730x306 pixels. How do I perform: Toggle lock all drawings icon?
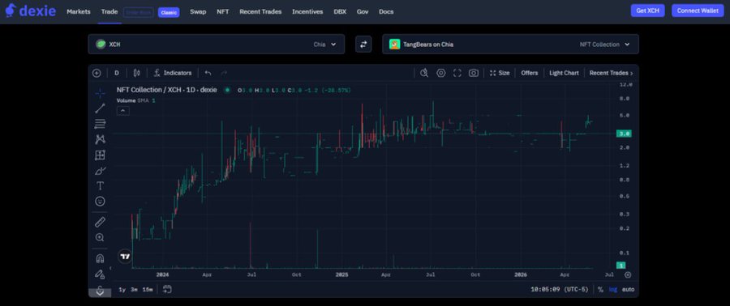[100, 290]
